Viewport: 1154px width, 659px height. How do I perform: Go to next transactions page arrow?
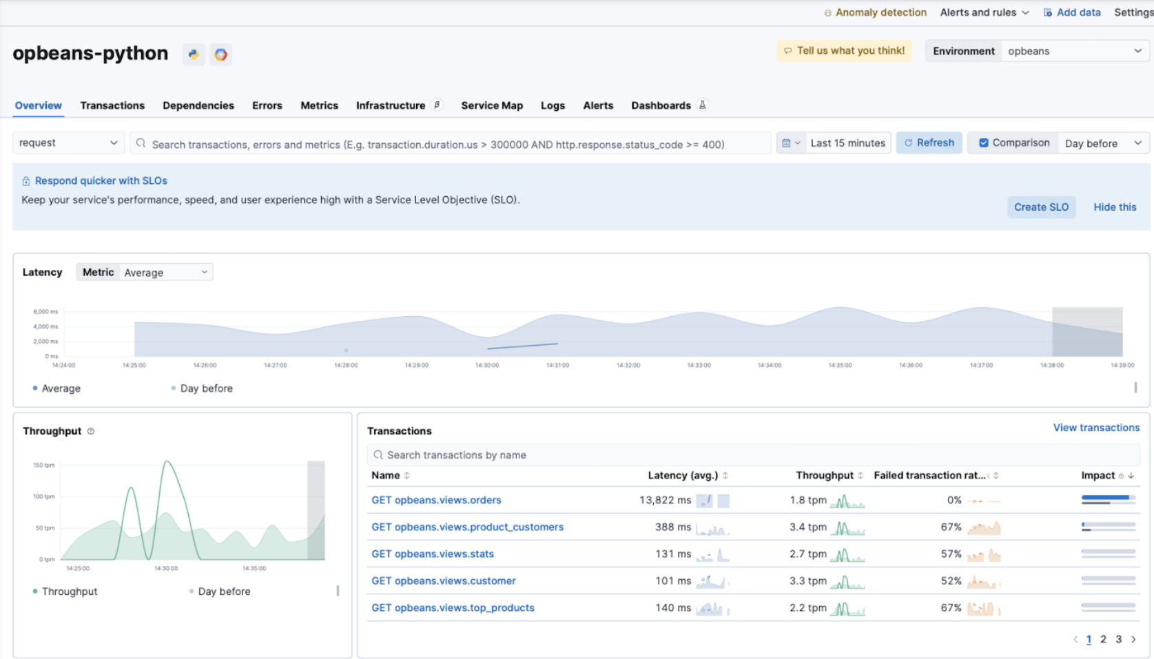coord(1133,639)
